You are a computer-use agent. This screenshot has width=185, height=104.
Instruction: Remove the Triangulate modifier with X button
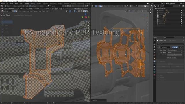tap(181, 47)
